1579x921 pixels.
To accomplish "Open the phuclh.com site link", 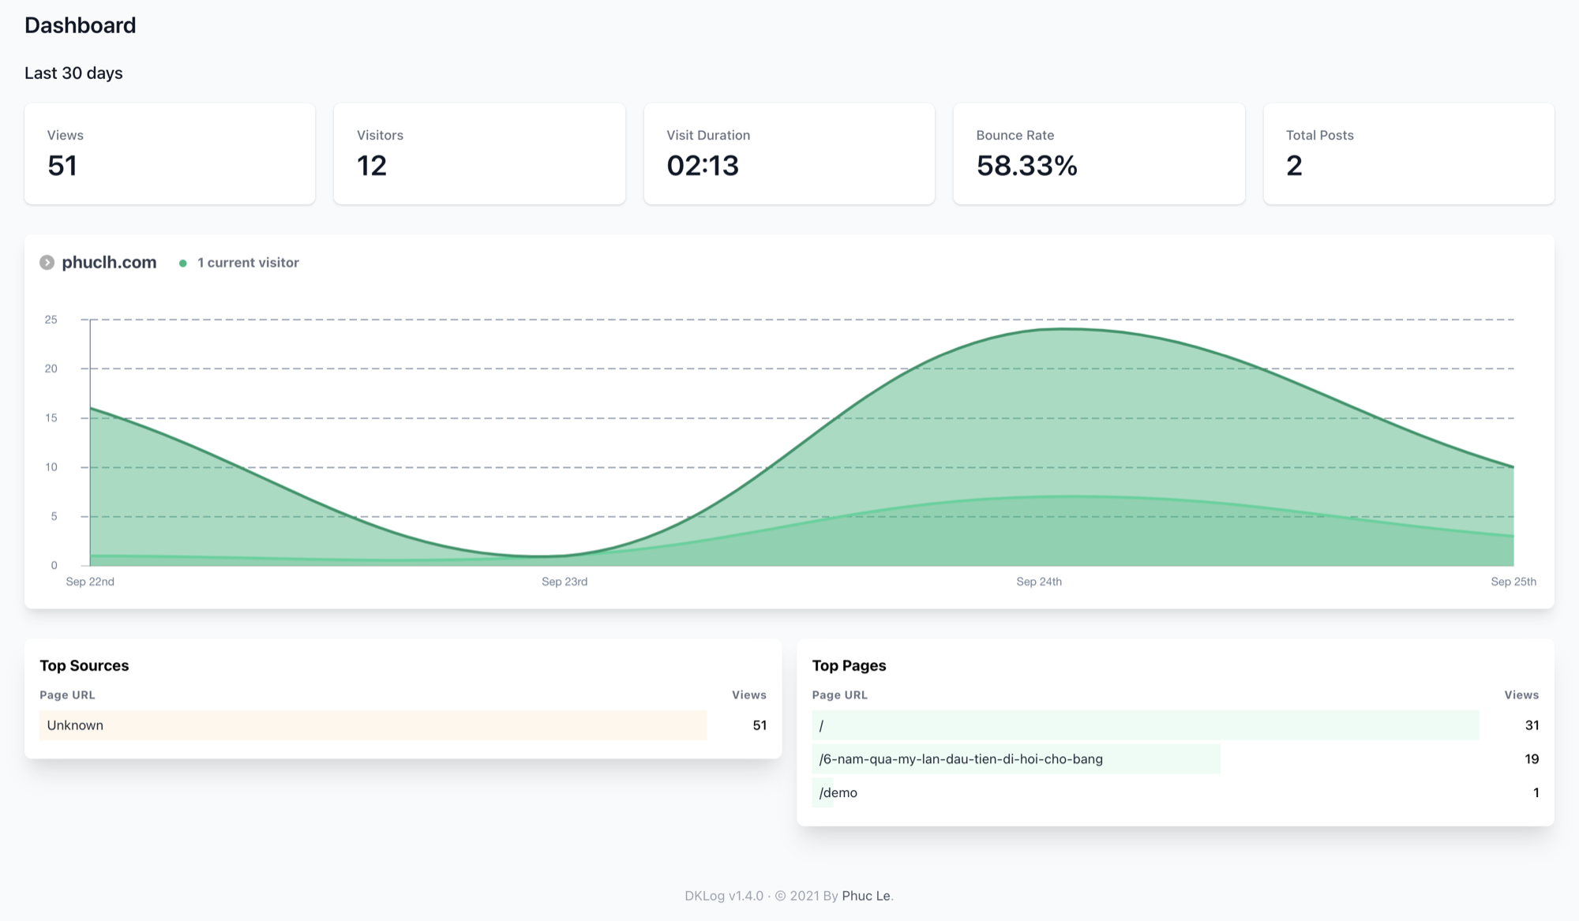I will pos(109,263).
